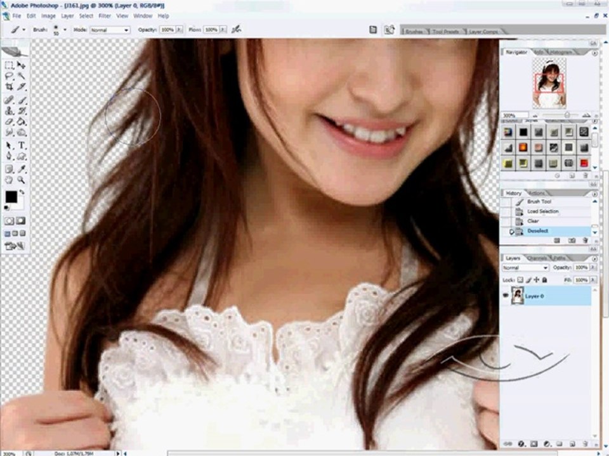Screen dimensions: 609x456
Task: Select the Clone Stamp tool
Action: 9,111
